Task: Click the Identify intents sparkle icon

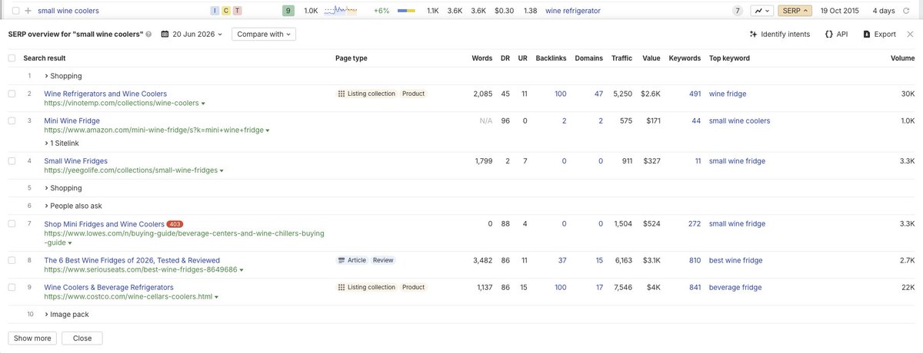Action: (x=753, y=35)
